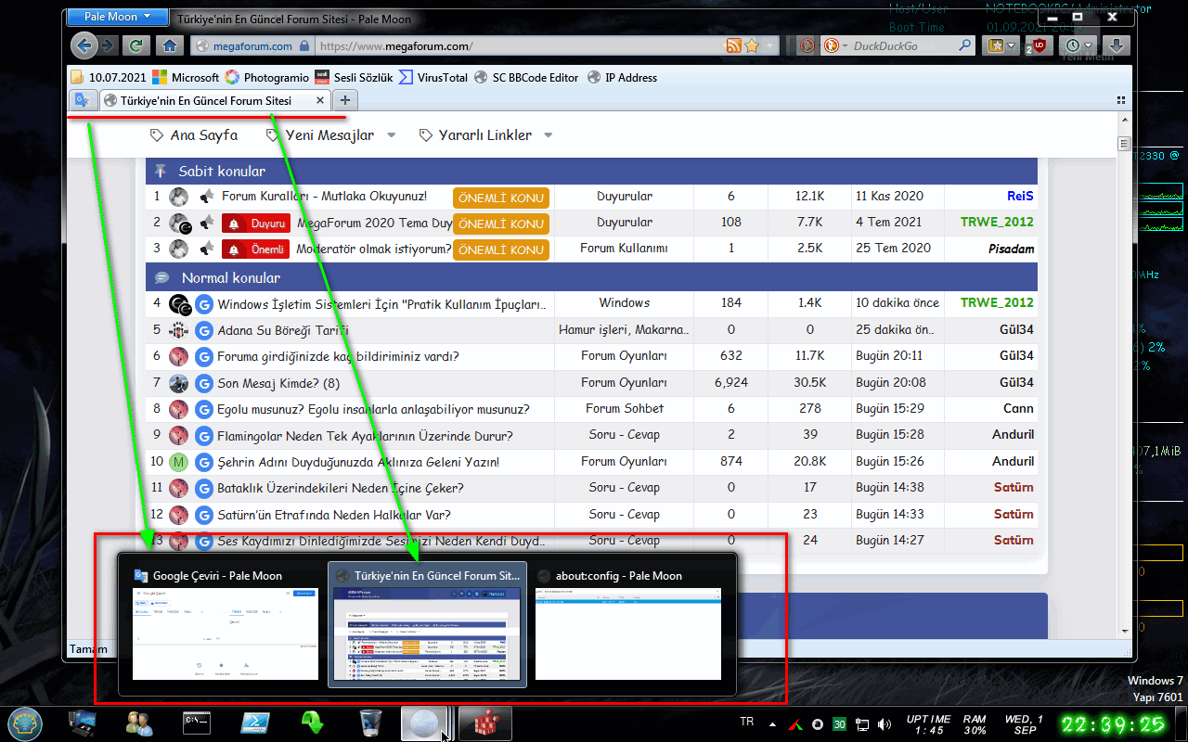The image size is (1188, 742).
Task: Click the list all tabs grid icon
Action: point(1120,100)
